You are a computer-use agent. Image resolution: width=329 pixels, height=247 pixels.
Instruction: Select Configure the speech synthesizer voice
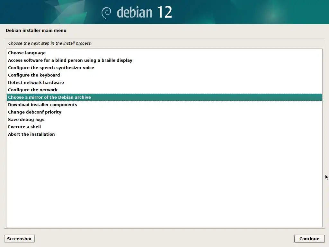164,68
